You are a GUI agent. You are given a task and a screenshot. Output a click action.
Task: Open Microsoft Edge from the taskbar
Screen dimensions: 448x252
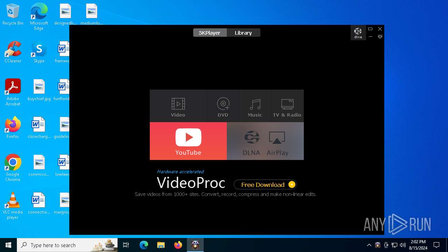[144, 245]
